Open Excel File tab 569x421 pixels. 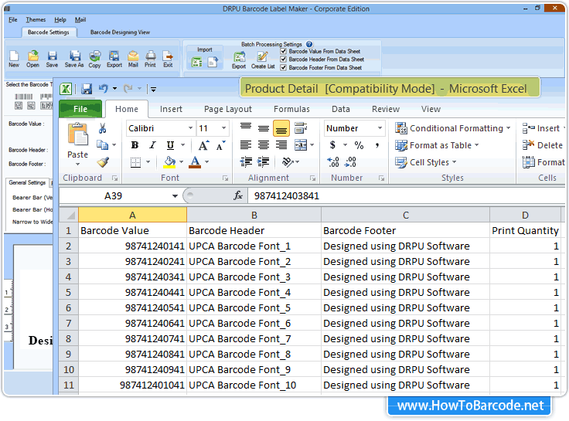[80, 109]
